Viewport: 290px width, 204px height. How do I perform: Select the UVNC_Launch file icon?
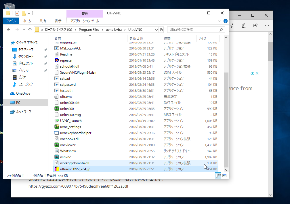(57, 121)
